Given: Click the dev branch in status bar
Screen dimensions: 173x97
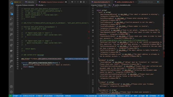Looking at the screenshot, I should [16, 96].
